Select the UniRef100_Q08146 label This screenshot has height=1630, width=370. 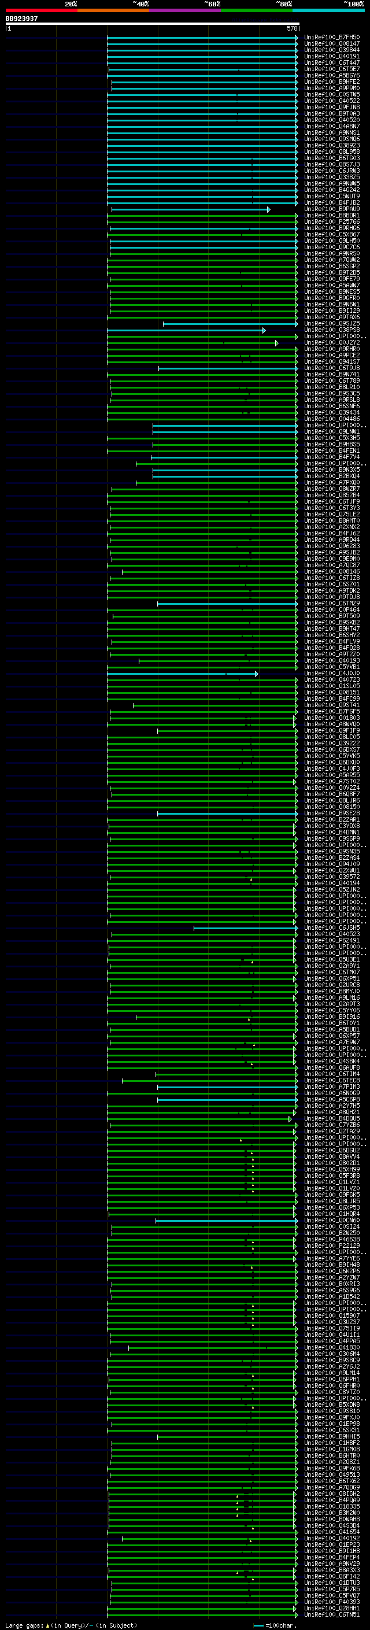point(332,571)
